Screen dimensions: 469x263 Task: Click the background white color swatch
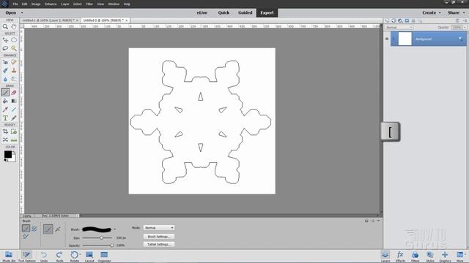[x=13, y=159]
